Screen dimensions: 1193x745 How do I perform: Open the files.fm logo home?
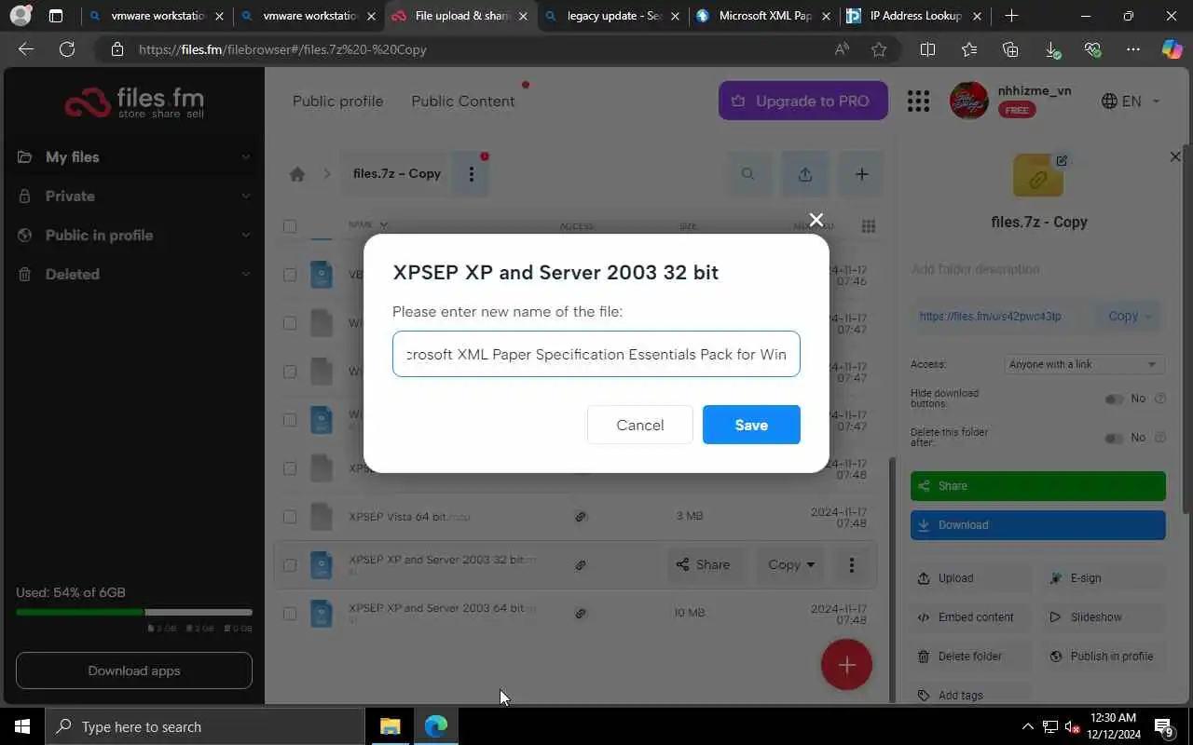click(133, 102)
